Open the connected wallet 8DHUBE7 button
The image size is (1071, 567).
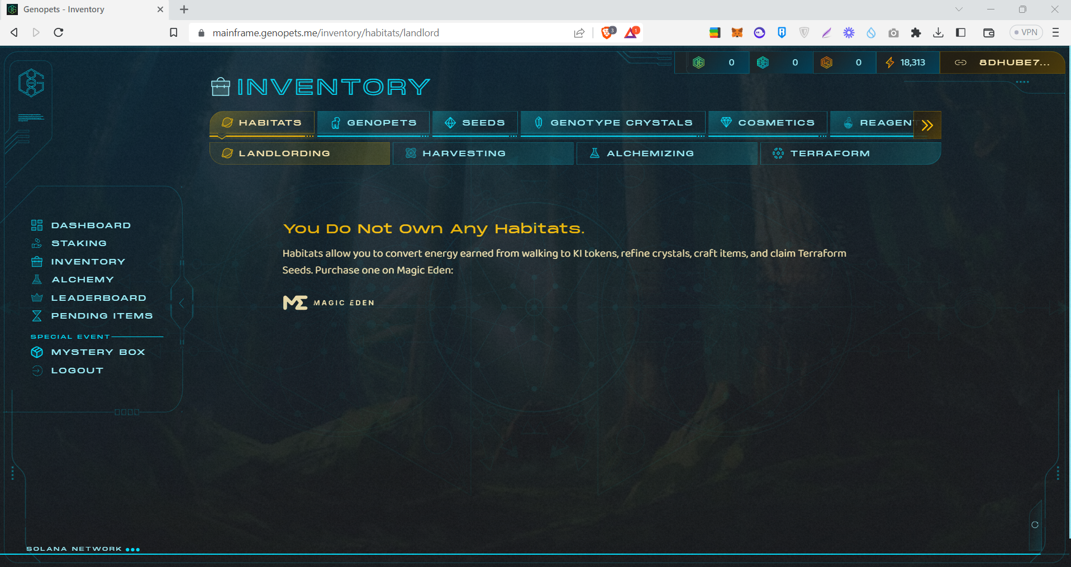[1002, 63]
